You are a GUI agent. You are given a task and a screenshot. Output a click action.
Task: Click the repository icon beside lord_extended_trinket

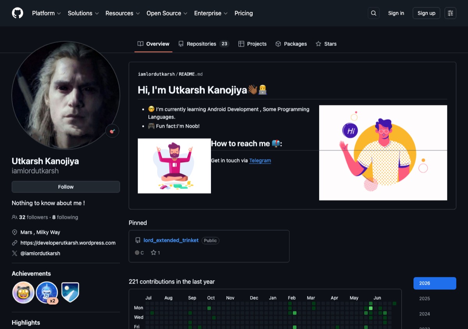[138, 240]
